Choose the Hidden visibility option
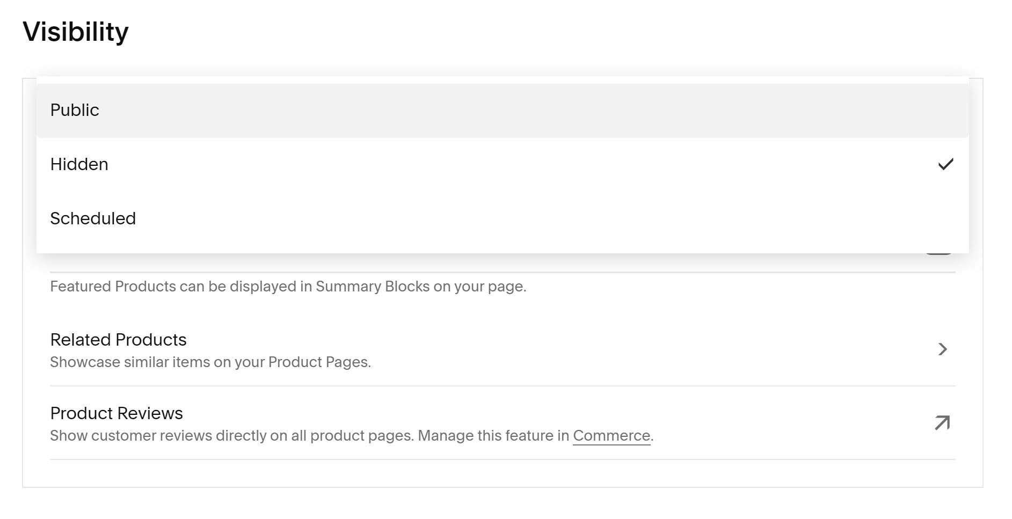 tap(503, 164)
